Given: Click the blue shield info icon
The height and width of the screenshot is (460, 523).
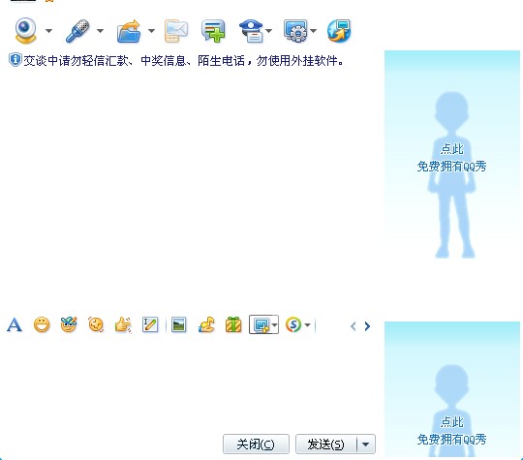Looking at the screenshot, I should pos(15,60).
